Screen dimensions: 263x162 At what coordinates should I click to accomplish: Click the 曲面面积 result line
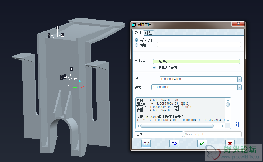(x=162, y=103)
